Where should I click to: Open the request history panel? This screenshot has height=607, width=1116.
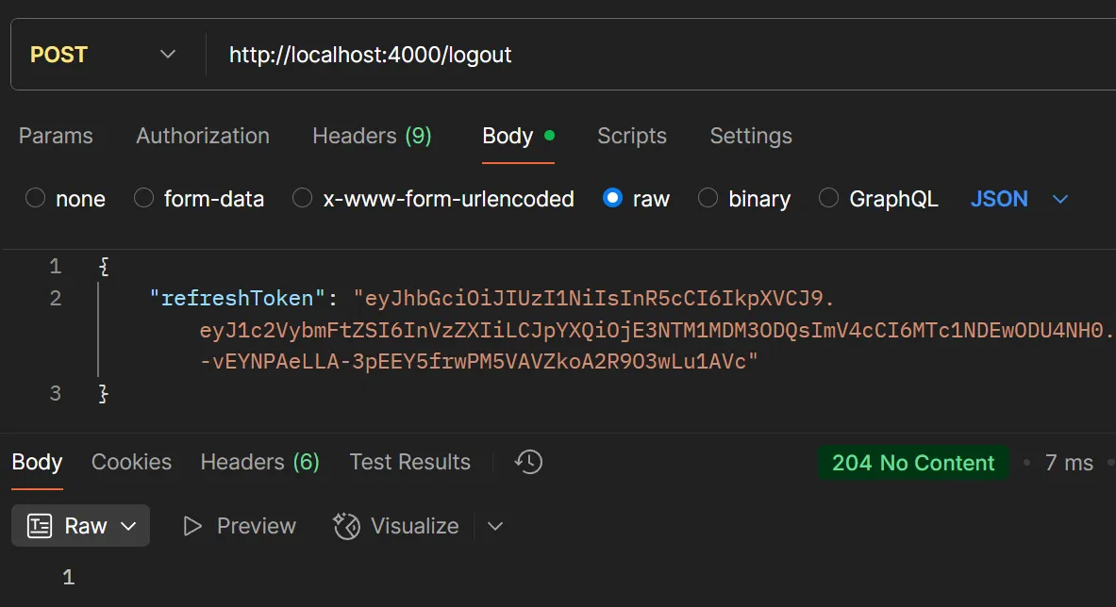tap(528, 462)
